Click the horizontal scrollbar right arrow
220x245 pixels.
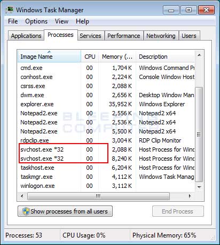point(190,196)
